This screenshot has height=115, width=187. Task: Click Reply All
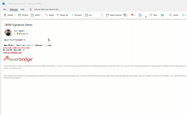(x=62, y=15)
